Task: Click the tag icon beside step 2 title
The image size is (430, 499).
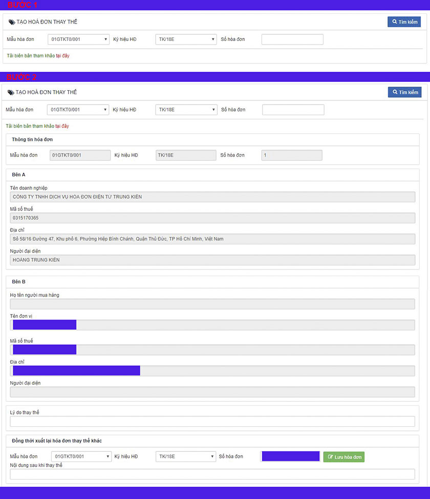Action: (x=11, y=92)
